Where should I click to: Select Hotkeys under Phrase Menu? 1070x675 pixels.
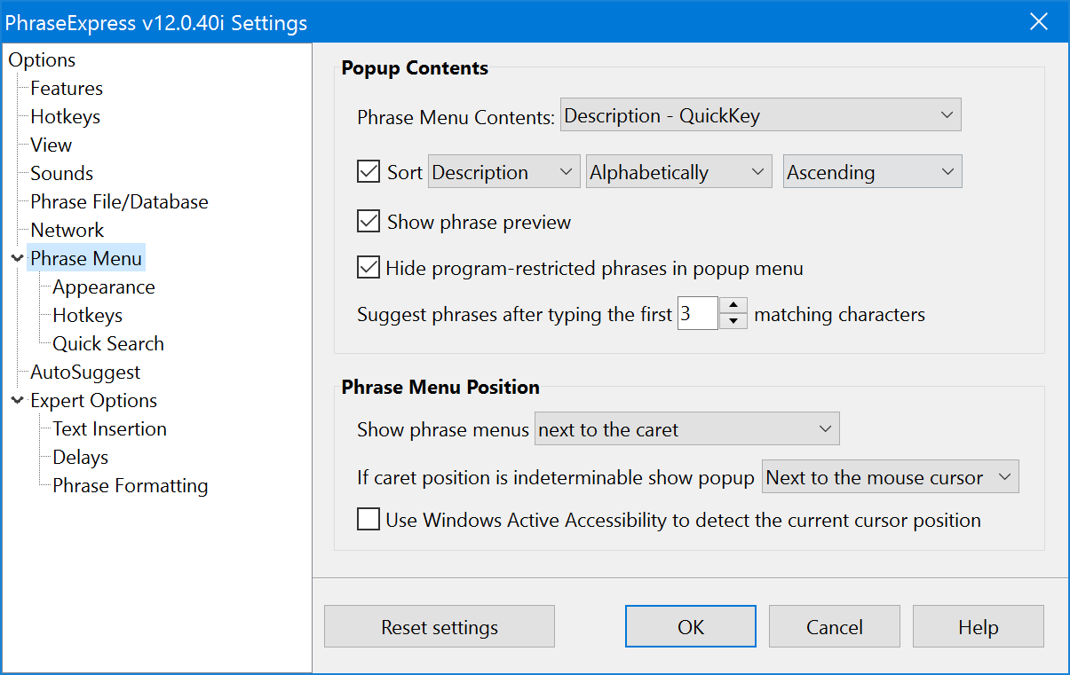pos(87,316)
